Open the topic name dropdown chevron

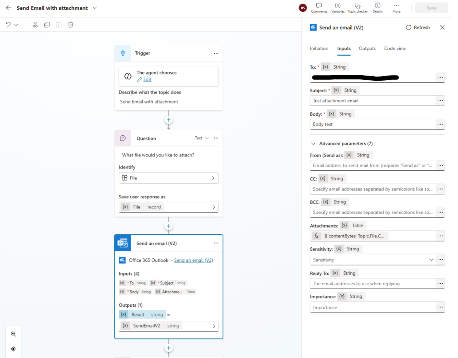point(95,8)
